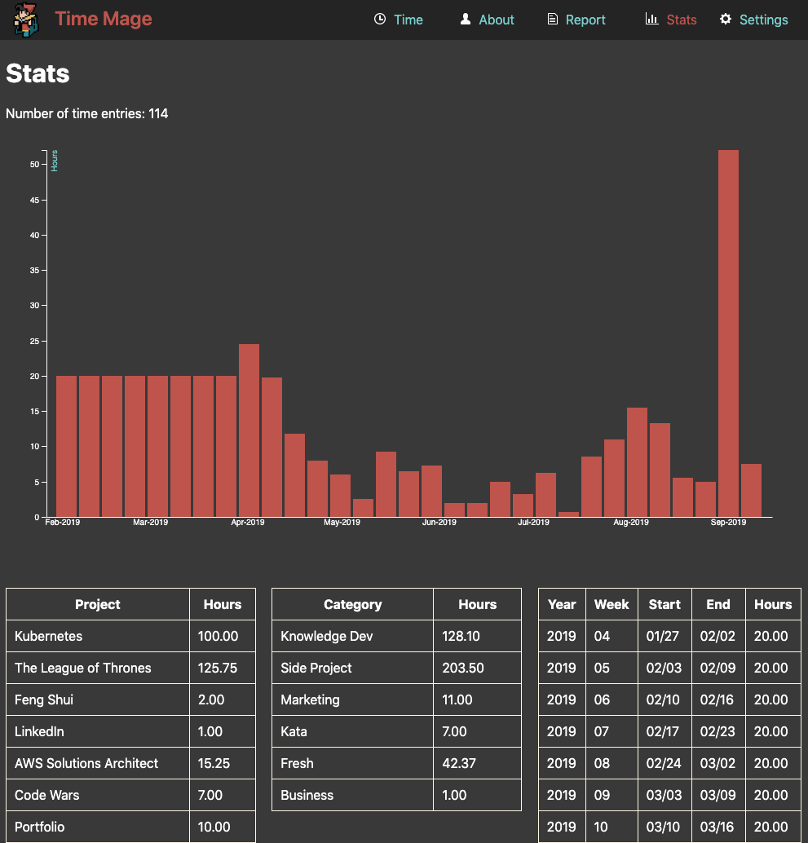Click the 128.10 hours value
The height and width of the screenshot is (843, 808).
pyautogui.click(x=461, y=636)
